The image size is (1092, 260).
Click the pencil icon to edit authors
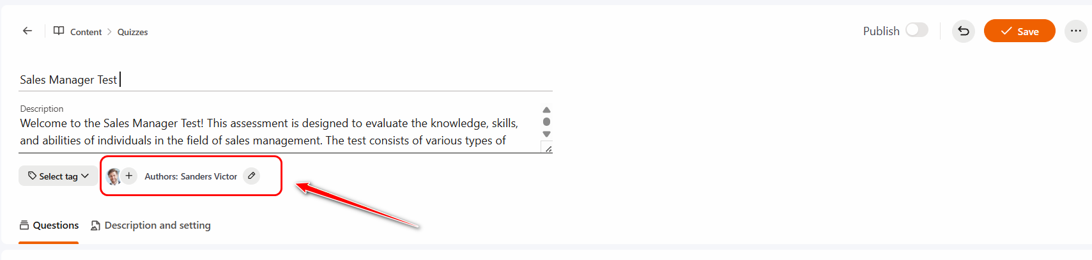252,176
